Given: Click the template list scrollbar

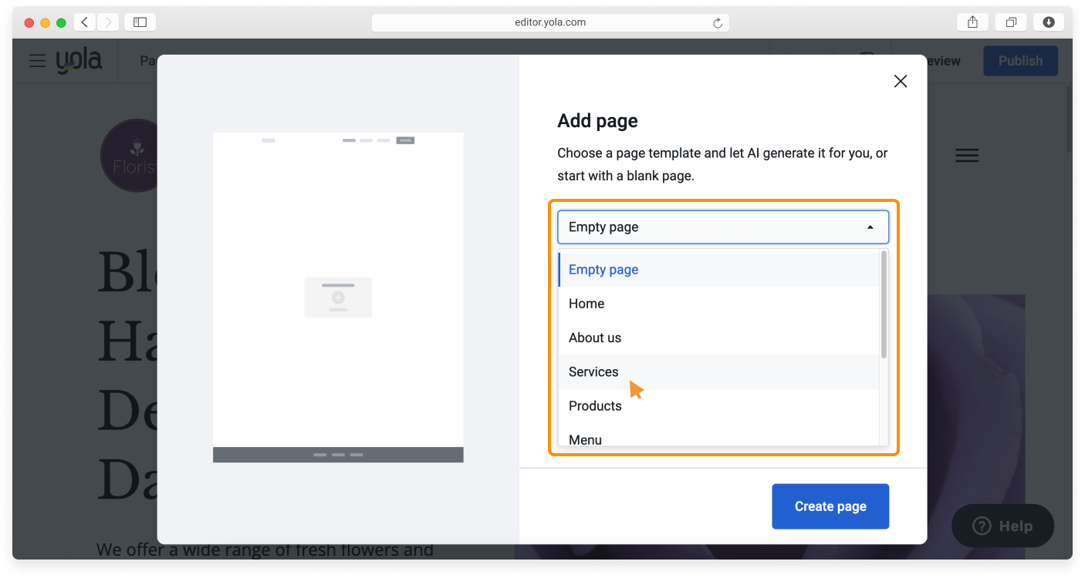Looking at the screenshot, I should pos(884,304).
